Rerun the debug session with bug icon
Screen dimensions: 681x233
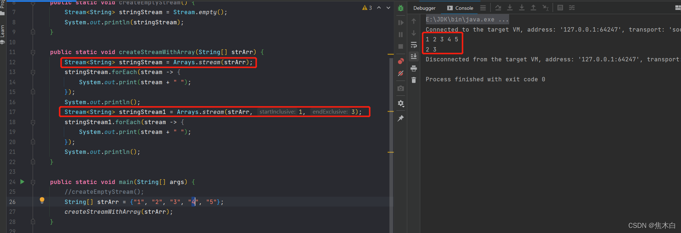(x=401, y=8)
